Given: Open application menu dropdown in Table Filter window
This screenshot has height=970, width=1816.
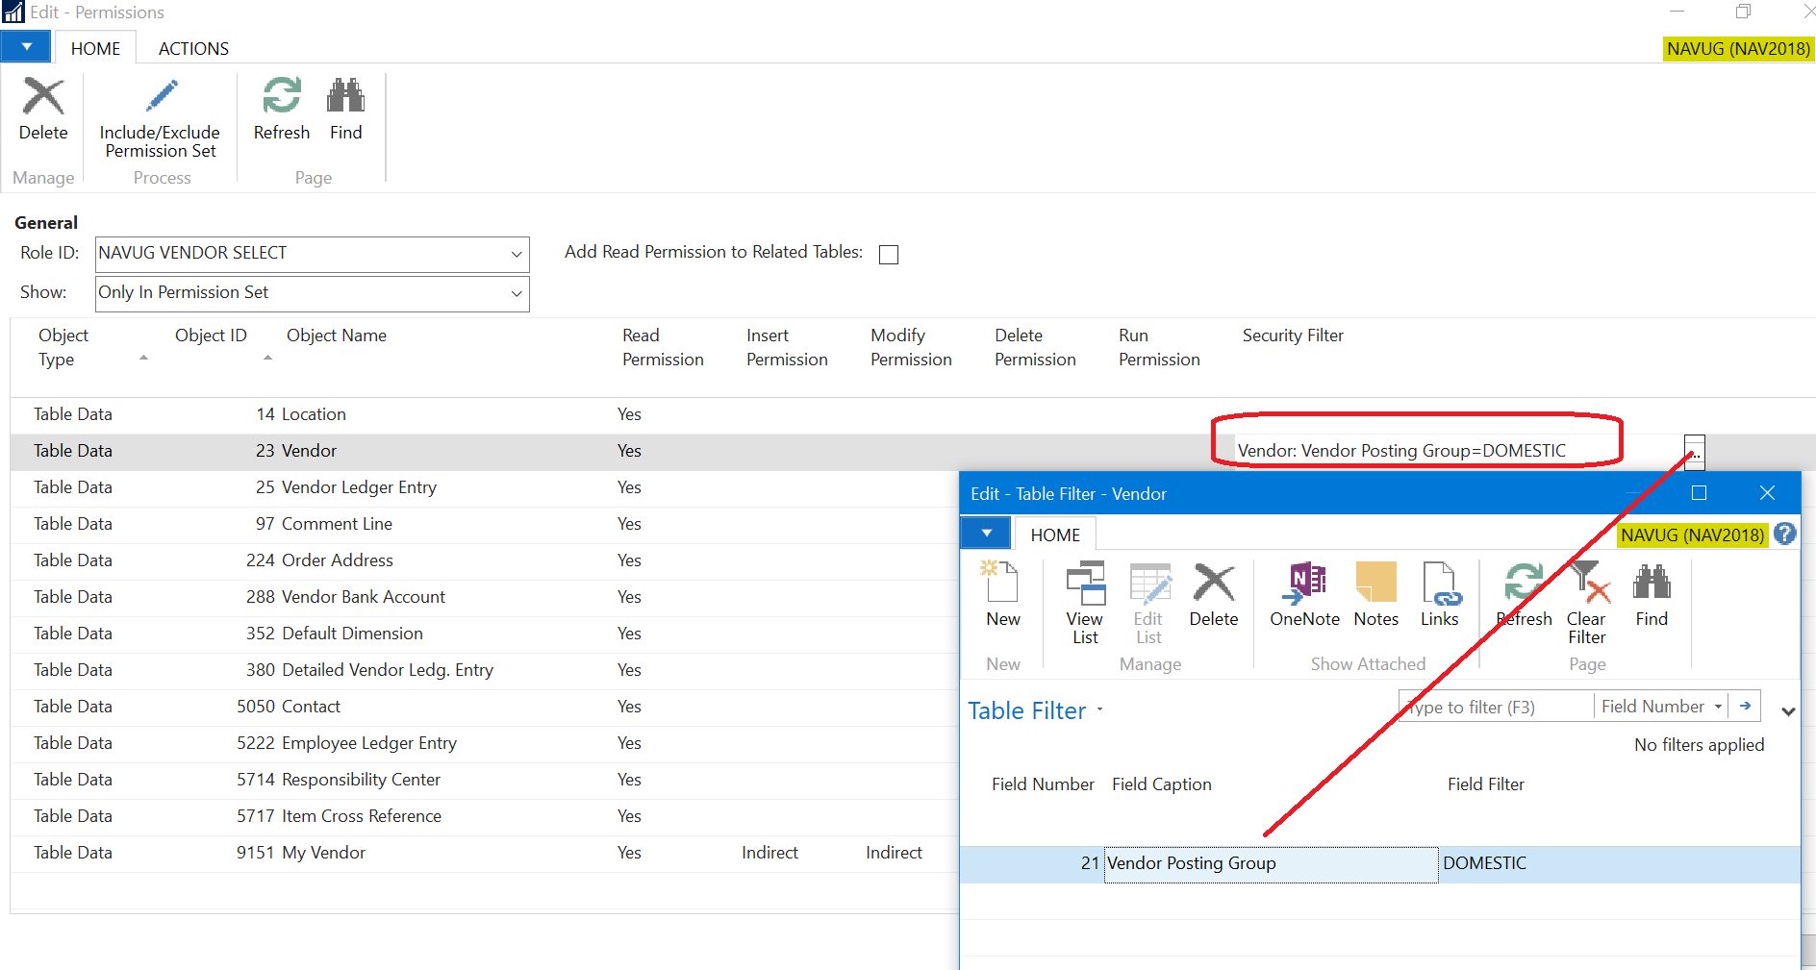Looking at the screenshot, I should click(x=986, y=533).
